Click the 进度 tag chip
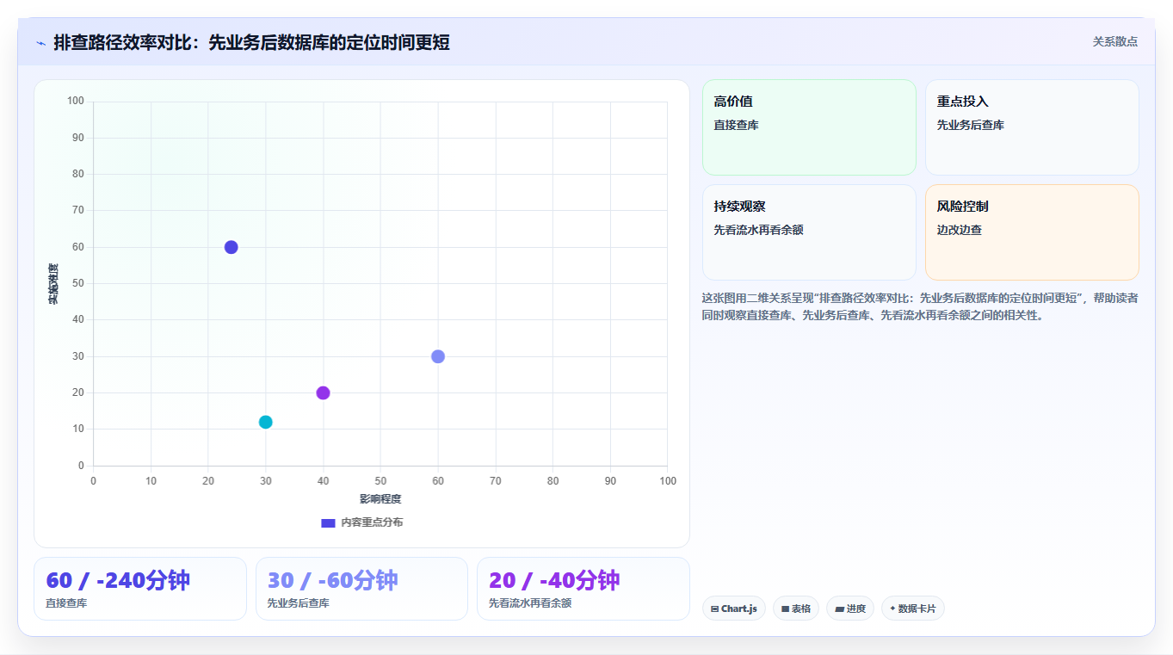 [x=850, y=609]
